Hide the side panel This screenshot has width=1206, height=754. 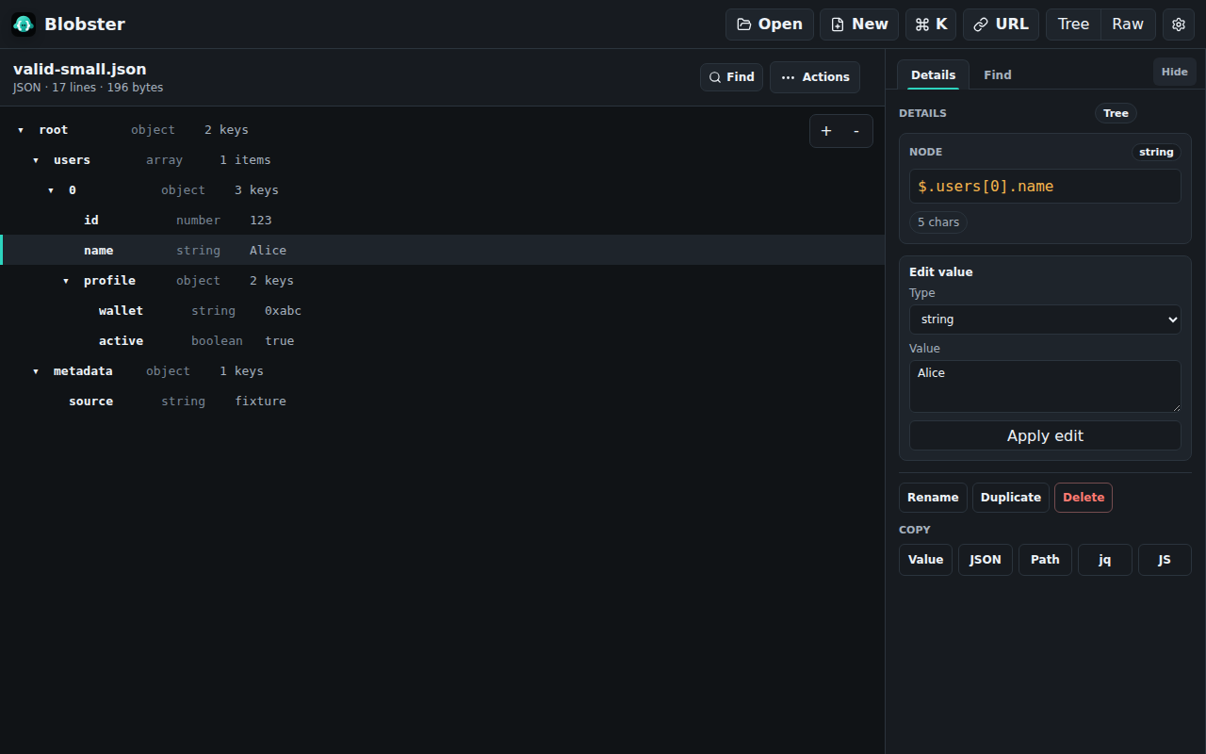(1174, 72)
